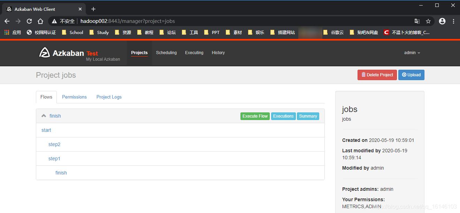Open the 素材 bookmark folder
This screenshot has height=213, width=460.
click(234, 32)
